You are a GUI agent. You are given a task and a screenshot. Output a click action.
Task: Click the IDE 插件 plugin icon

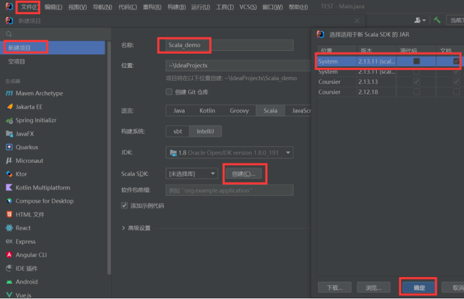pos(9,268)
